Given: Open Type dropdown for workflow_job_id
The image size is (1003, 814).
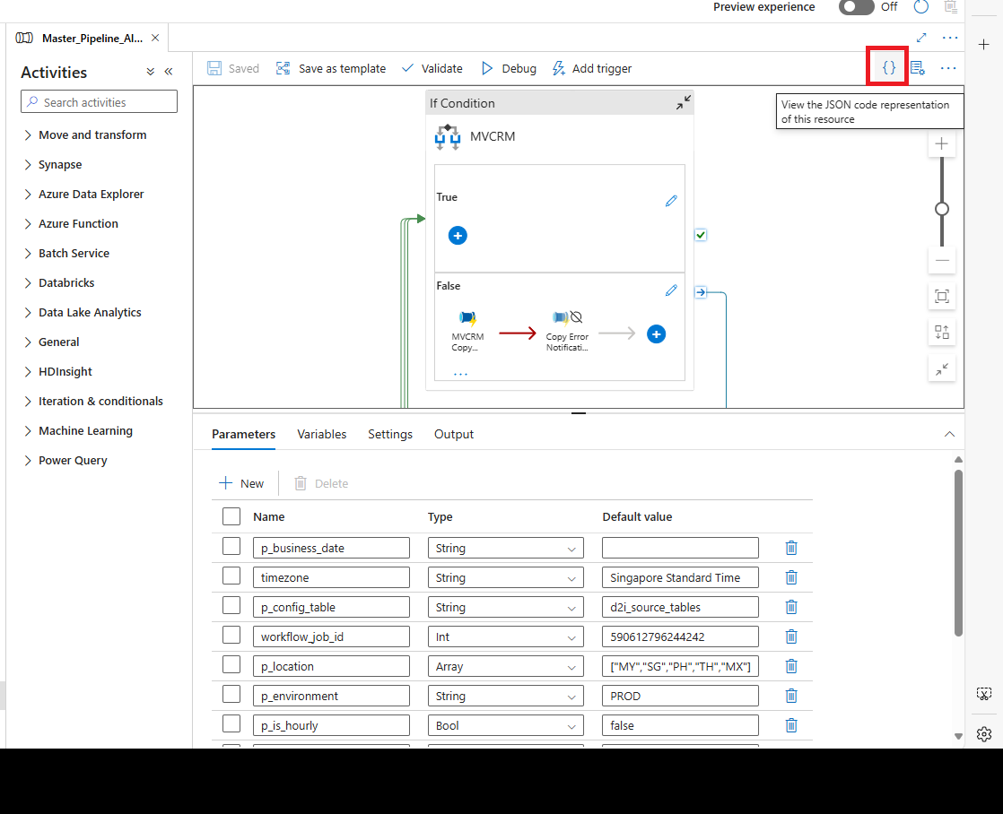Looking at the screenshot, I should click(x=505, y=636).
